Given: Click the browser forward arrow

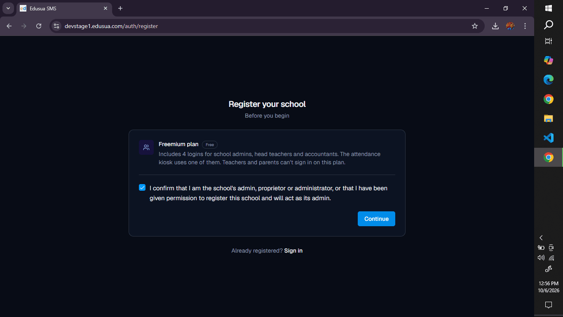Looking at the screenshot, I should point(24,26).
